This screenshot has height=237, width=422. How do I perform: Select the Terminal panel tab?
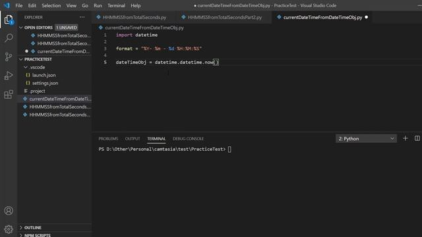click(x=156, y=139)
